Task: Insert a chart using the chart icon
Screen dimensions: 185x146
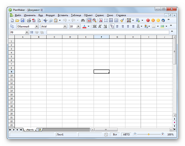Action: tap(129, 20)
